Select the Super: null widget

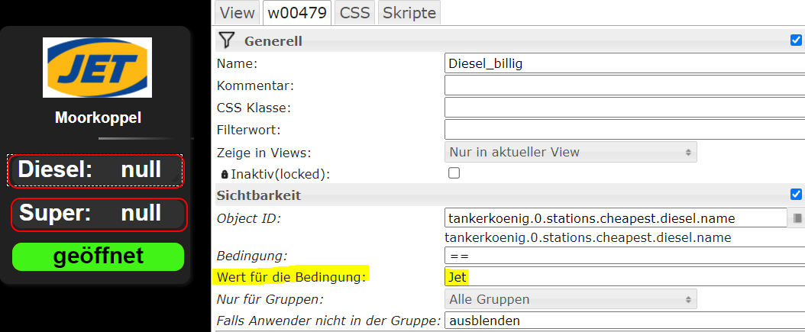[99, 214]
